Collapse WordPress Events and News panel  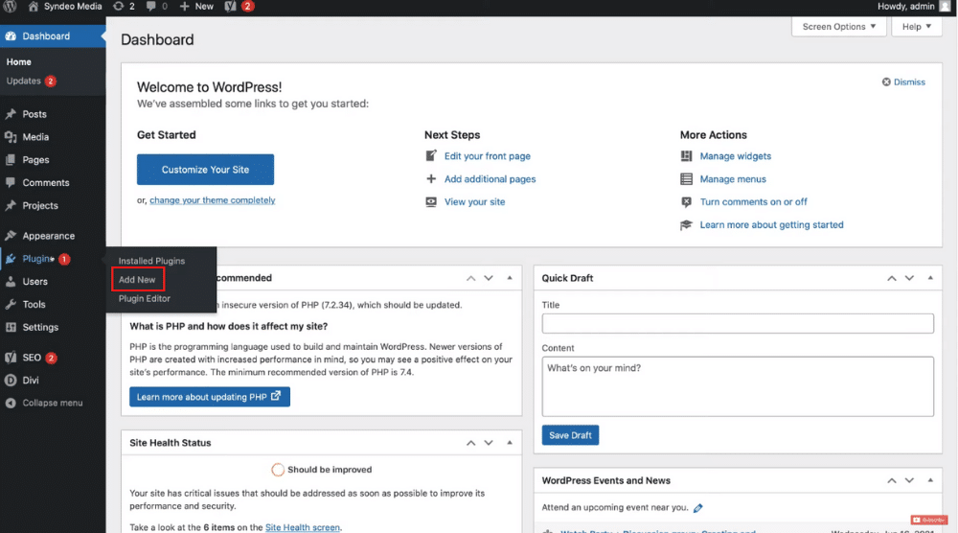[930, 480]
